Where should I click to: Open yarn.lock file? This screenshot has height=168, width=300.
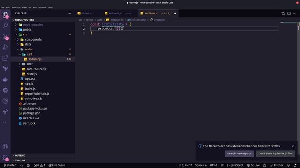tap(29, 123)
